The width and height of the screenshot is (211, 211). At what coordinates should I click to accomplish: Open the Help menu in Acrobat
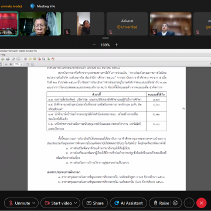click(x=3, y=55)
